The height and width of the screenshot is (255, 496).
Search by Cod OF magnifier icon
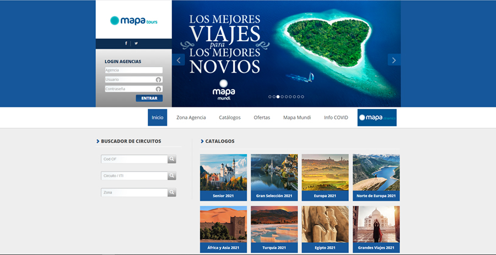[172, 159]
